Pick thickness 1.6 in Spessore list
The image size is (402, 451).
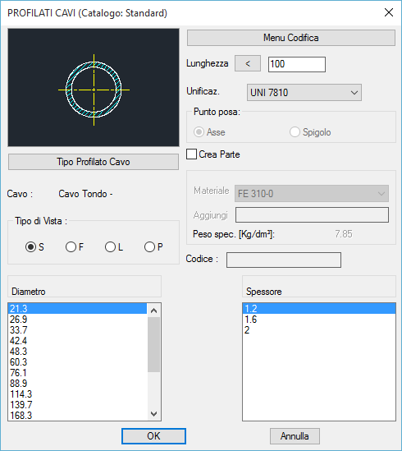click(x=319, y=320)
